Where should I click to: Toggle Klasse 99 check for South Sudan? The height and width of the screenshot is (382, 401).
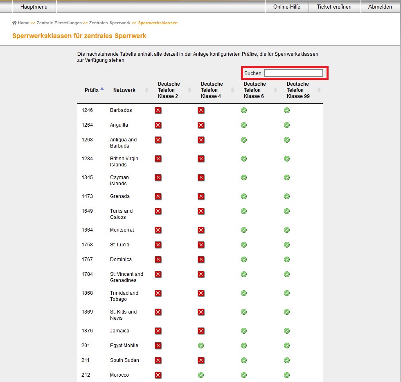pyautogui.click(x=287, y=361)
